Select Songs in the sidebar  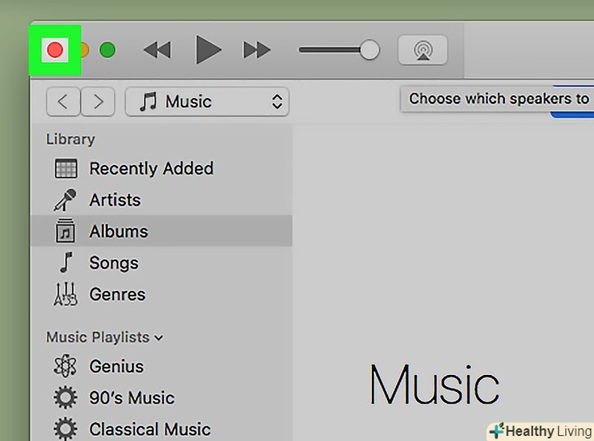[x=161, y=263]
